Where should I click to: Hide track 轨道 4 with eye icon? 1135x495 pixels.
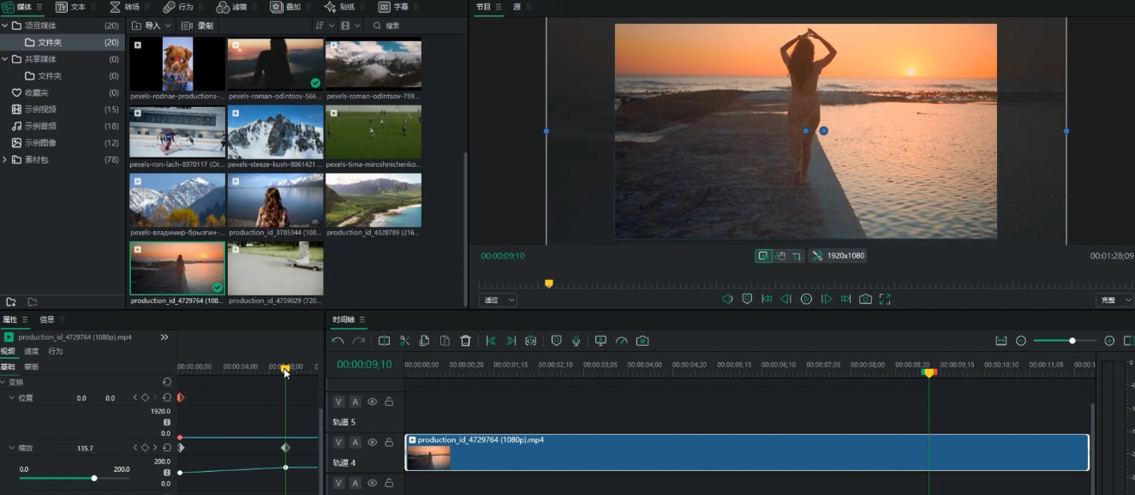coord(372,443)
